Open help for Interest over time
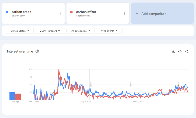196x118 pixels. tap(37, 51)
